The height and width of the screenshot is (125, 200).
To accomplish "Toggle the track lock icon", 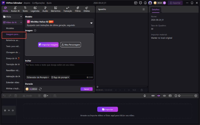I will pyautogui.click(x=5, y=110).
